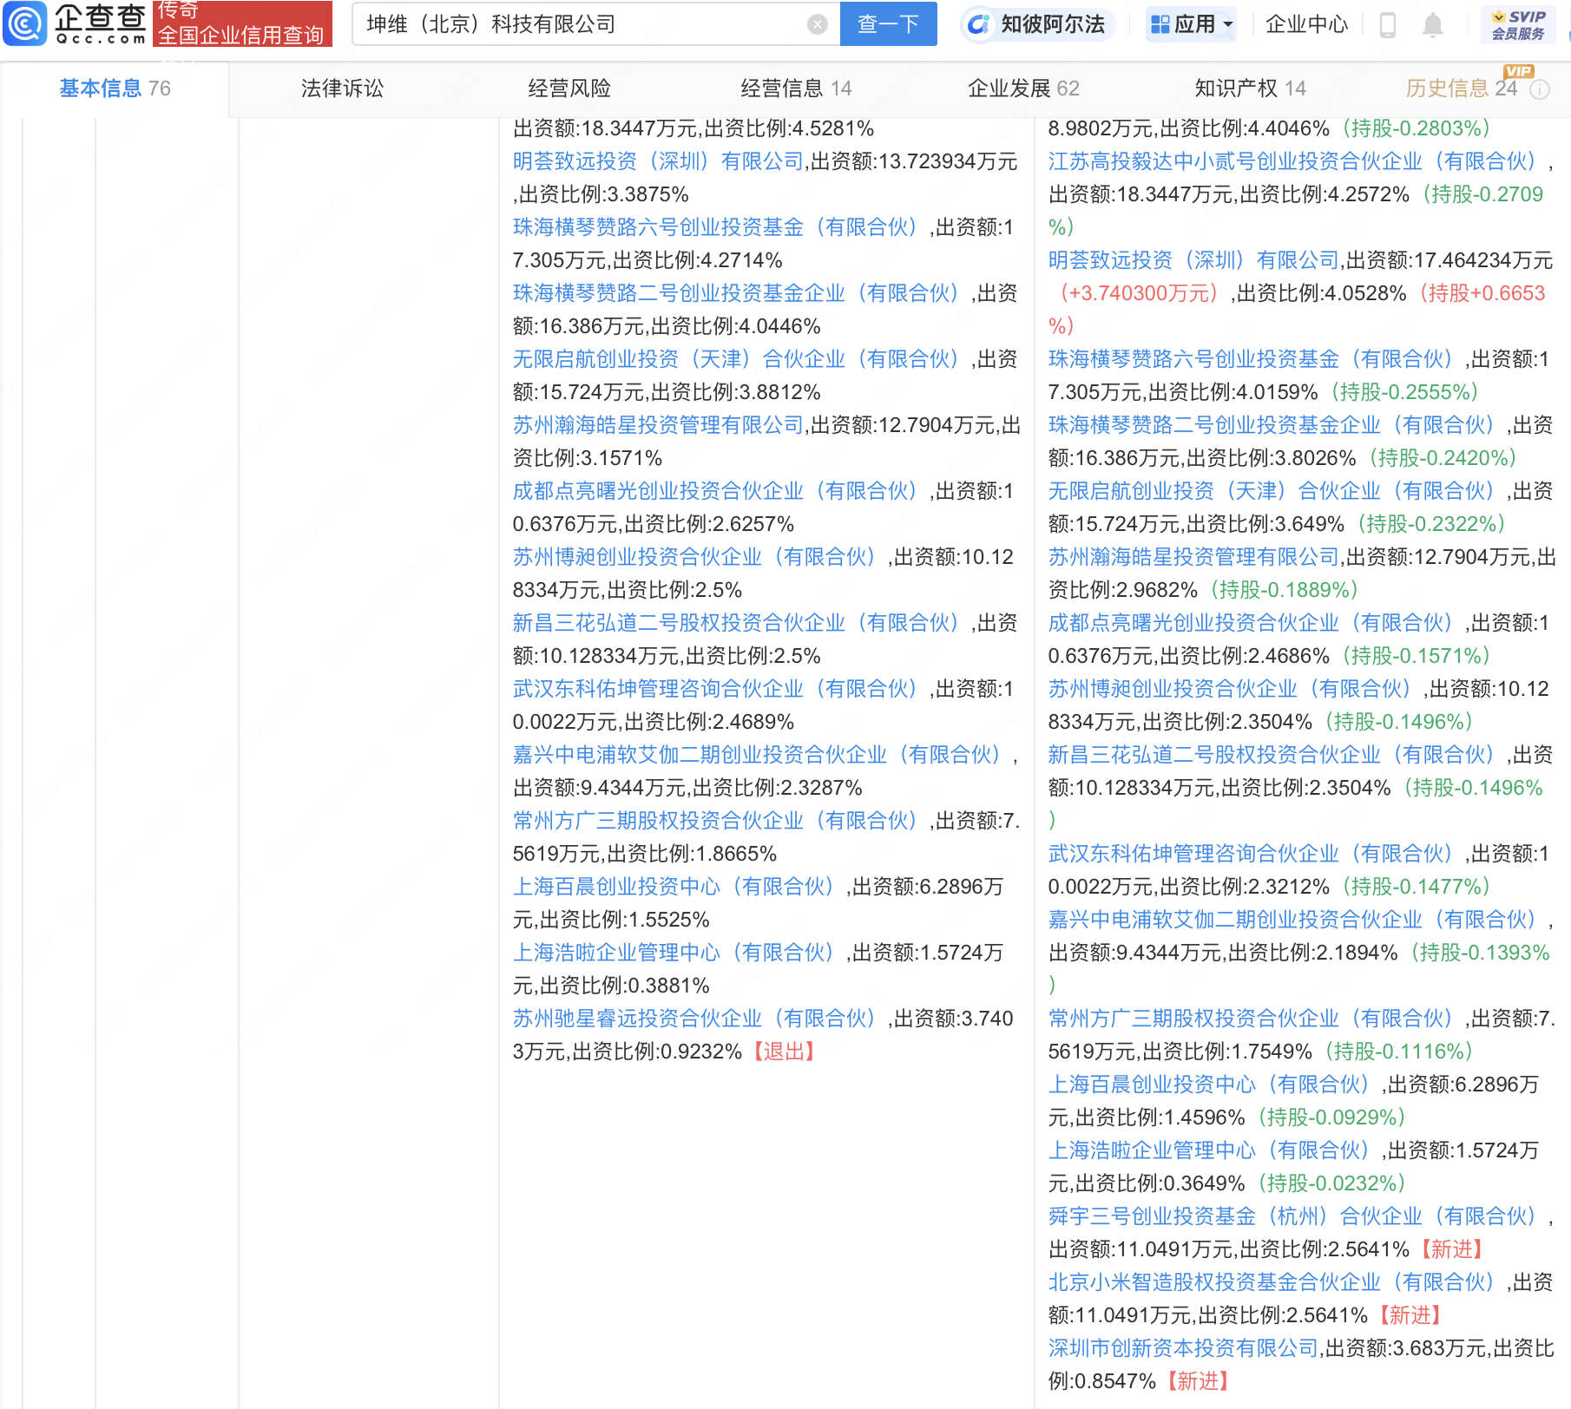Image resolution: width=1571 pixels, height=1409 pixels.
Task: Switch to 知识产权 14 tab
Action: pos(1250,88)
